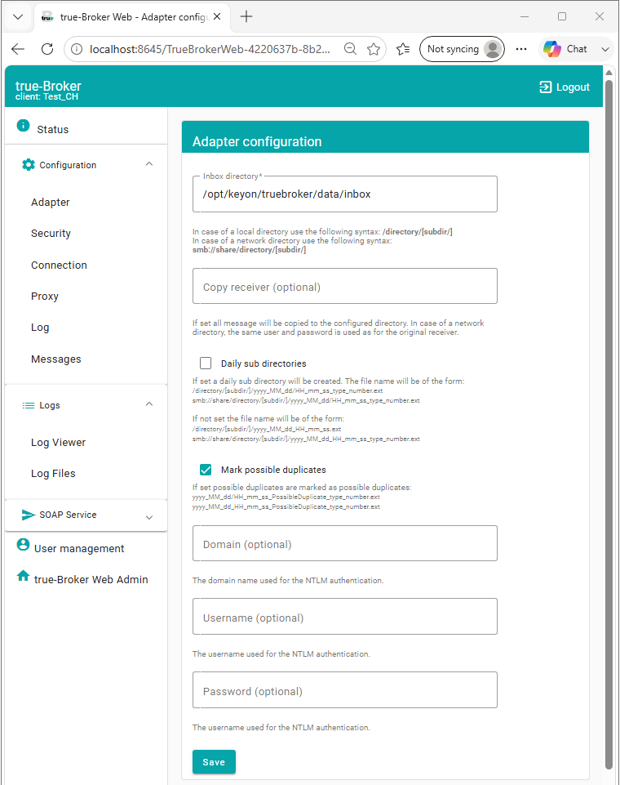This screenshot has width=620, height=785.
Task: Open a new browser tab with the plus
Action: click(x=246, y=16)
